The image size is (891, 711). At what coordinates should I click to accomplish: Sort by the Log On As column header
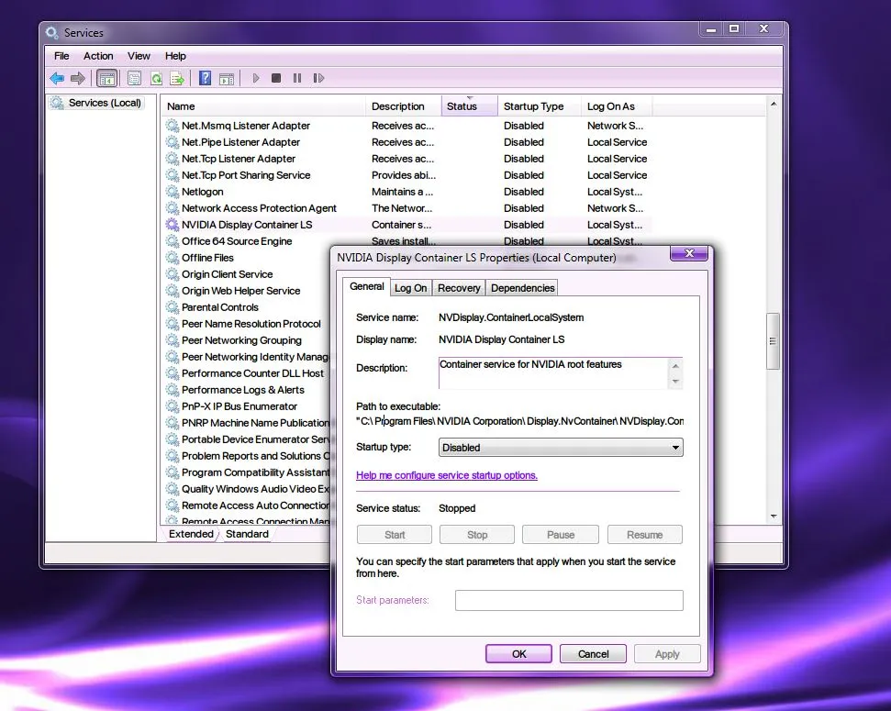click(617, 106)
